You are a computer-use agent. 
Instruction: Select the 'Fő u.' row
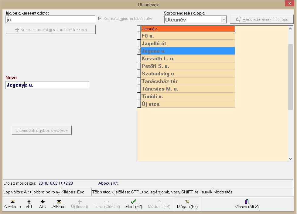coord(188,36)
